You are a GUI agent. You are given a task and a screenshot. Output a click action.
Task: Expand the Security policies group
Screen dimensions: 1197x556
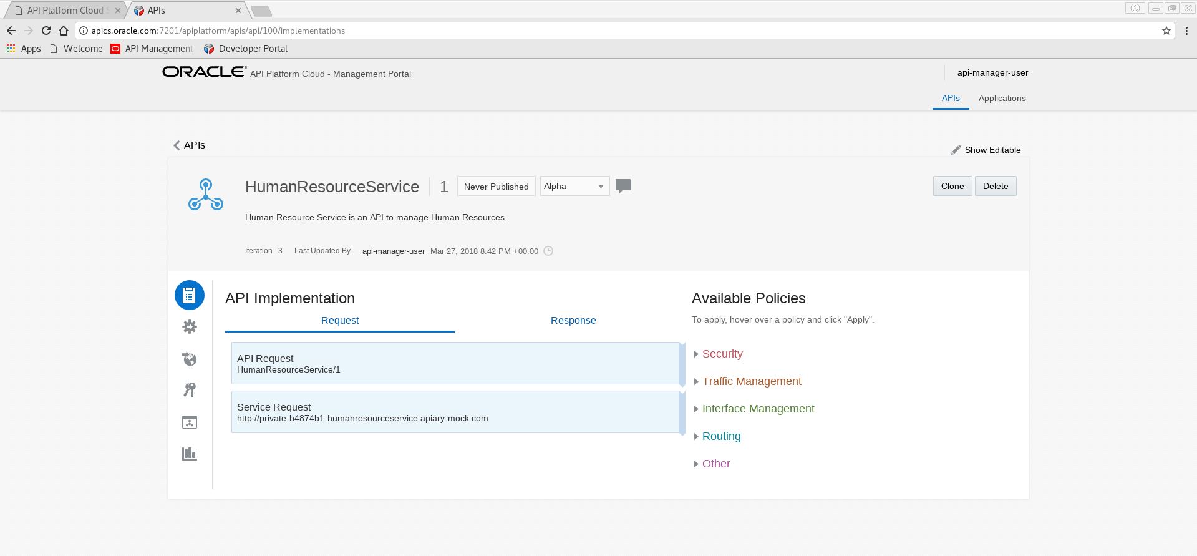722,354
